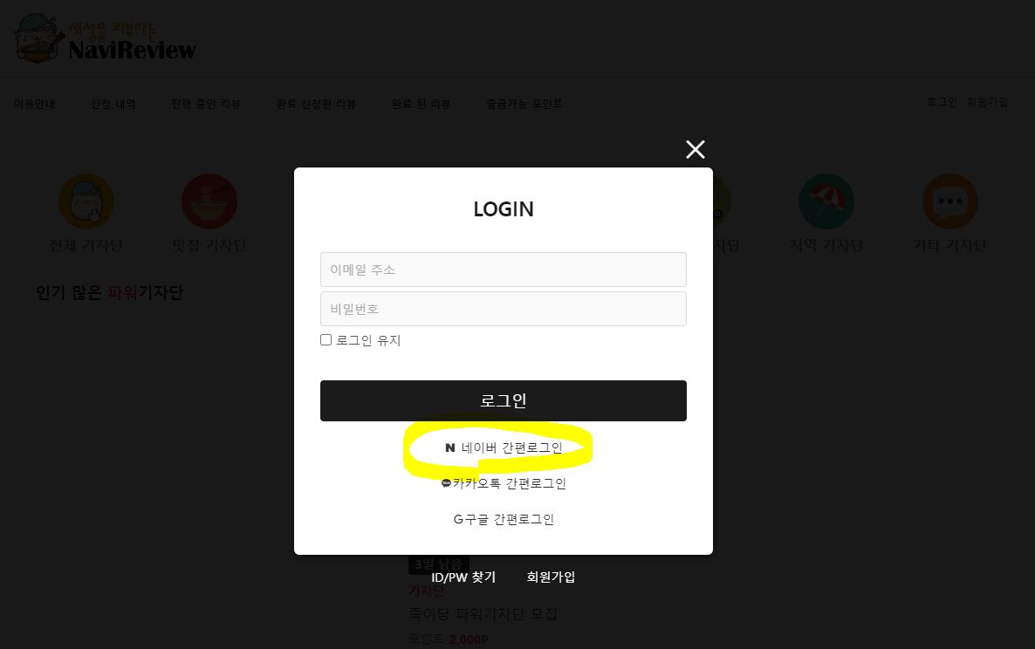Enable the 로그인 유지 checkbox
The width and height of the screenshot is (1035, 649).
[326, 339]
